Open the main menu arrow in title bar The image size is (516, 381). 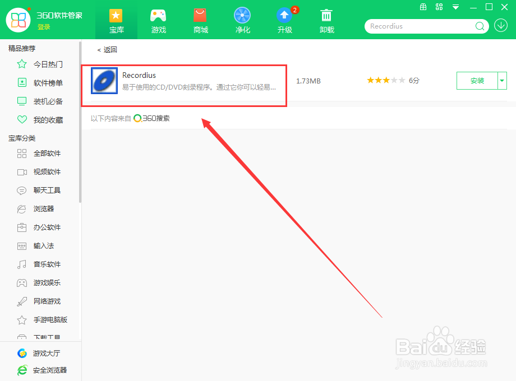[x=455, y=7]
